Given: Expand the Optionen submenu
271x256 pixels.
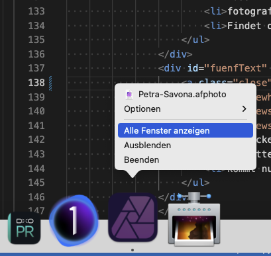Looking at the screenshot, I should [x=186, y=109].
